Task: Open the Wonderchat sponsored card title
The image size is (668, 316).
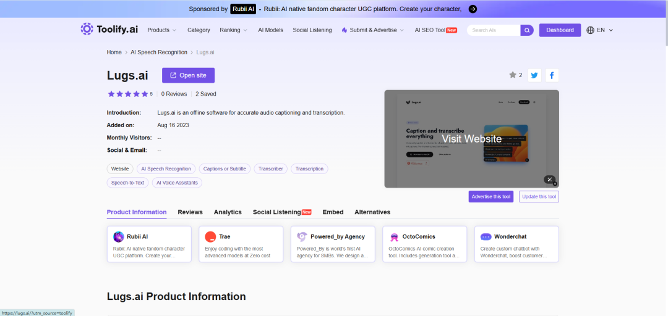Action: point(511,236)
